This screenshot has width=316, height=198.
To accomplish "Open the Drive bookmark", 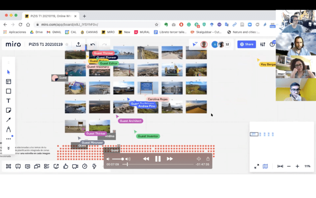I will [37, 32].
